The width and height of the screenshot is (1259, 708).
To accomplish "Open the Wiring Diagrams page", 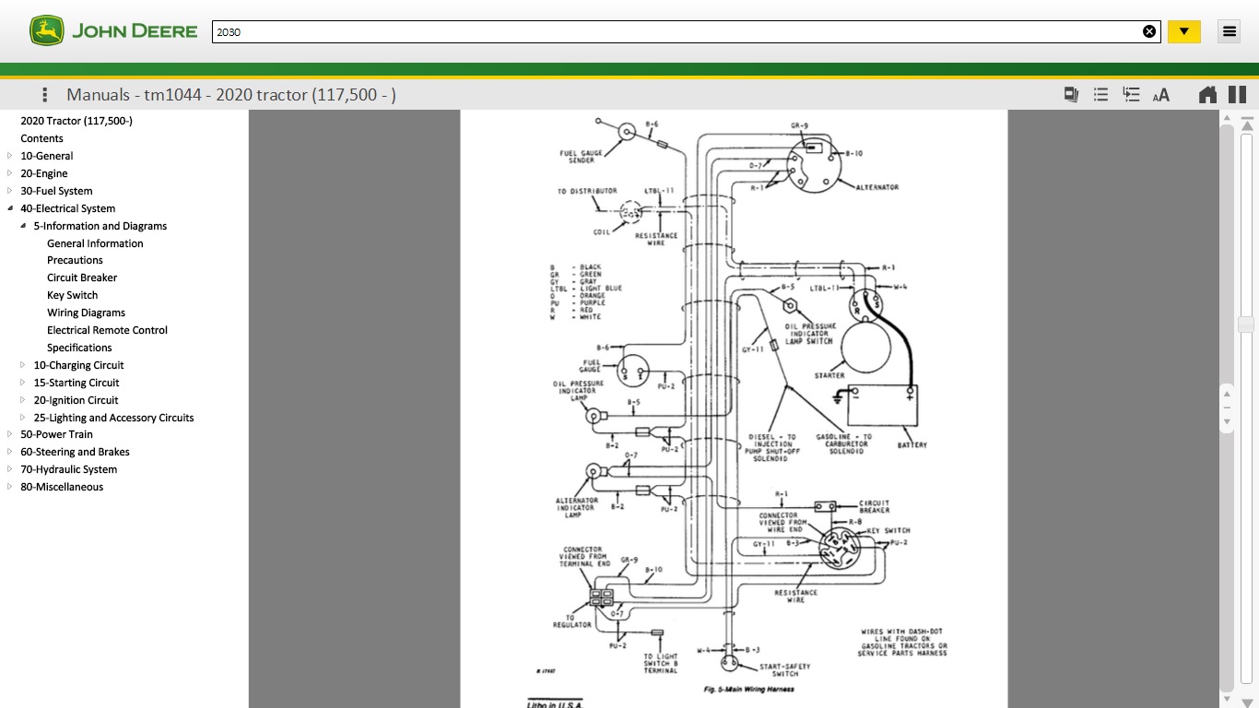I will [86, 313].
